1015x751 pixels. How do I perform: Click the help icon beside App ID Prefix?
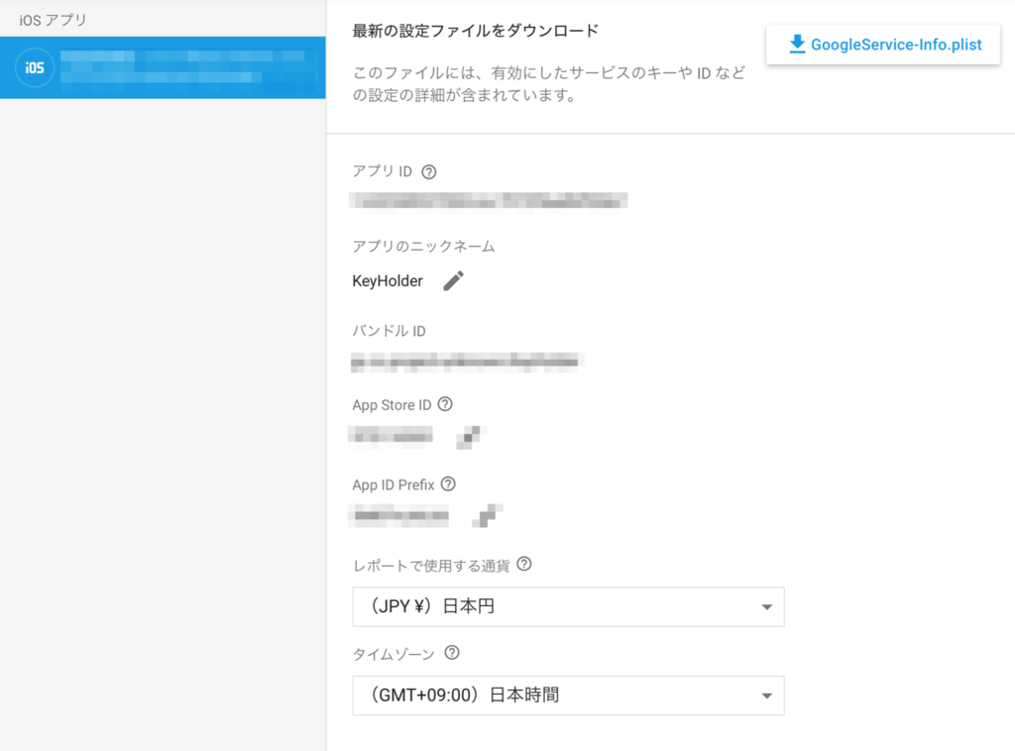point(449,484)
